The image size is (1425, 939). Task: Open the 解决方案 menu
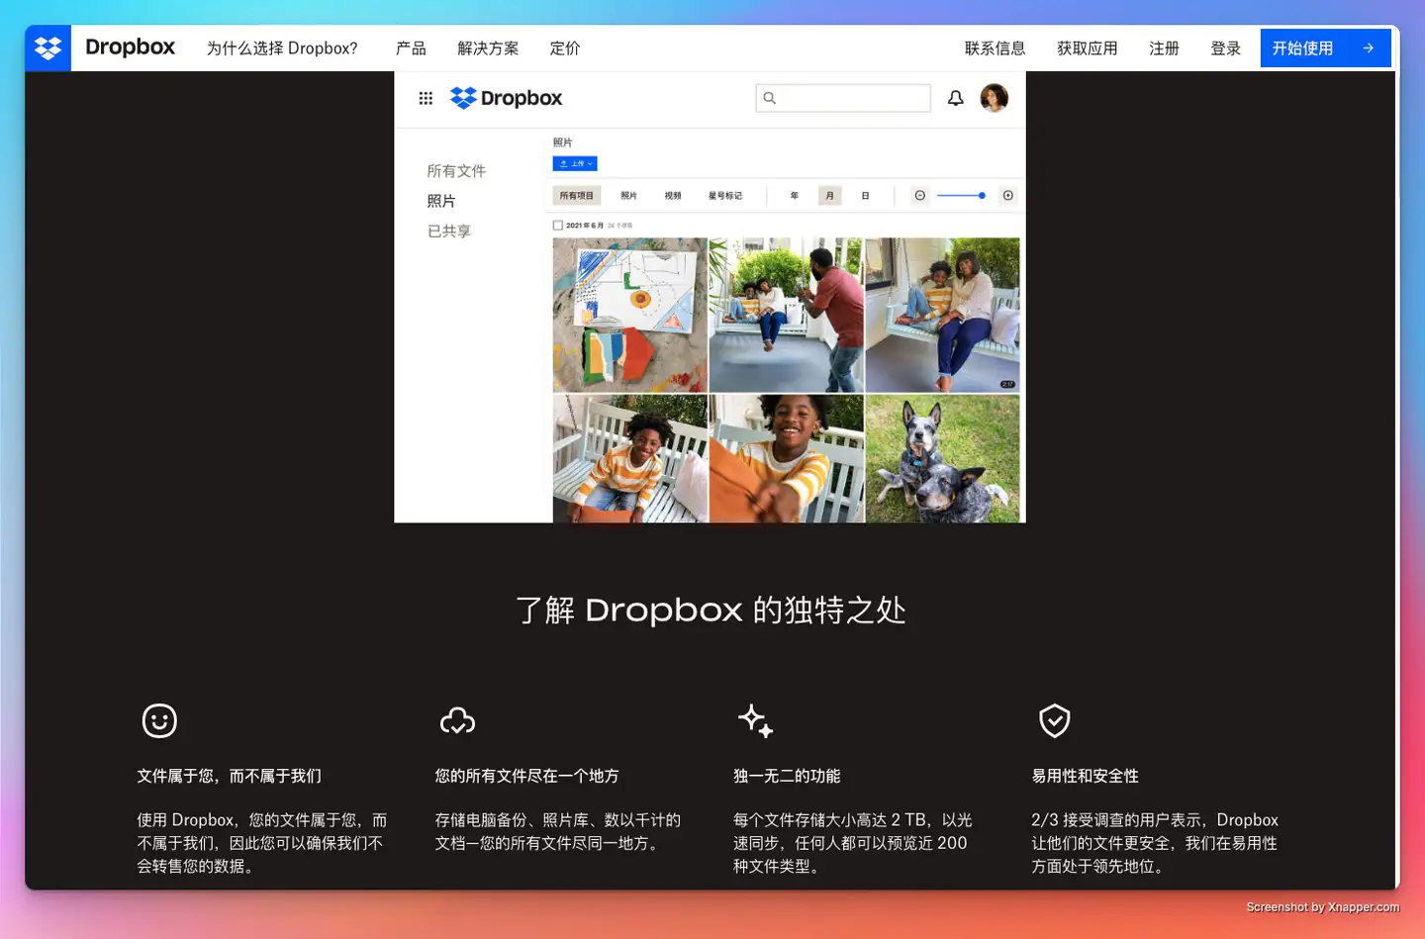(488, 48)
